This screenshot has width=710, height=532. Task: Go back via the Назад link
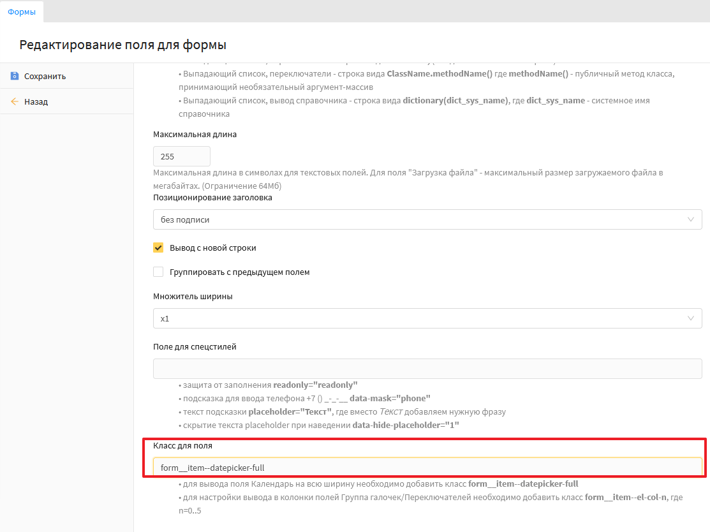pos(36,101)
